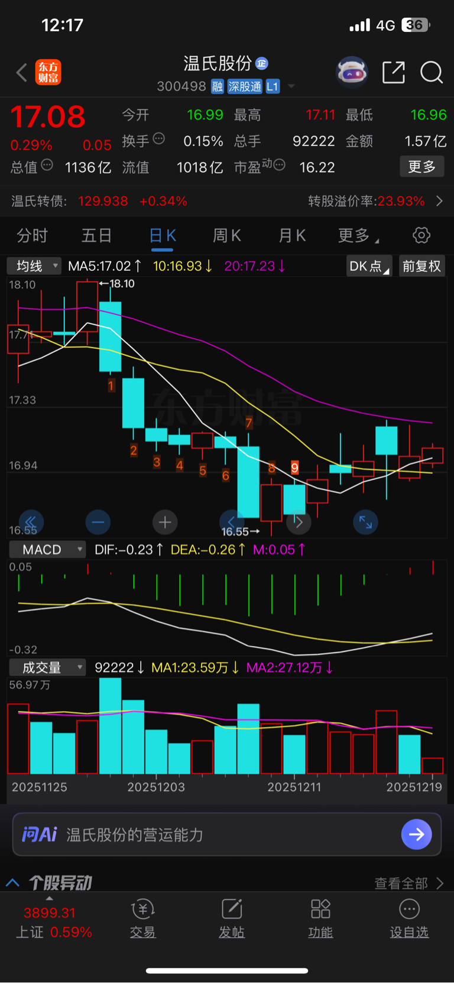Open the 东方财富 app logo

point(48,73)
